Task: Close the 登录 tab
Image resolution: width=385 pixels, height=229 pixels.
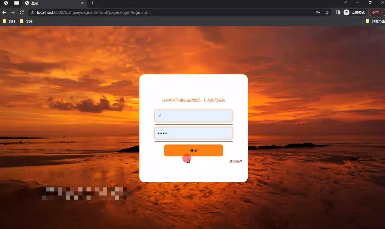Action: [82, 3]
